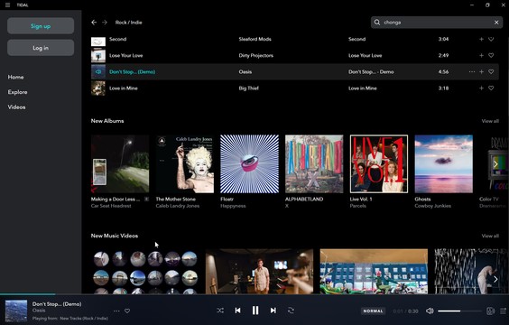
Task: Toggle shuffle in the player bar
Action: 220,311
